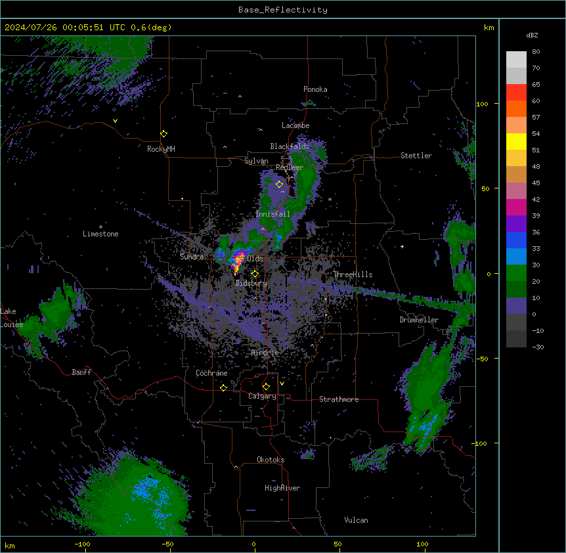The image size is (566, 553).
Task: Click the Cochrane town label
Action: (x=211, y=373)
